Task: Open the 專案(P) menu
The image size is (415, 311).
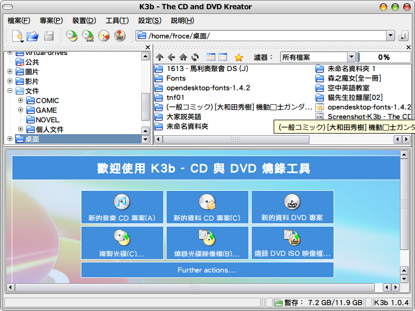Action: point(51,20)
